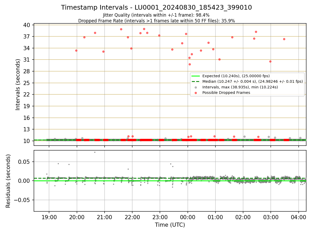Click legend entry 'Possible Dropped Frames'
313x234 pixels.
pyautogui.click(x=226, y=93)
